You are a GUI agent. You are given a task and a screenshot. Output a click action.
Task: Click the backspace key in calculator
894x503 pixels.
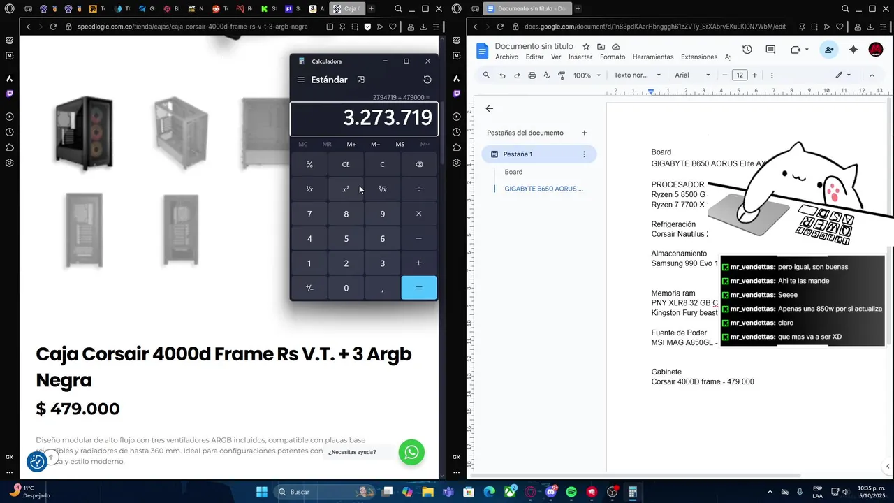tap(419, 165)
